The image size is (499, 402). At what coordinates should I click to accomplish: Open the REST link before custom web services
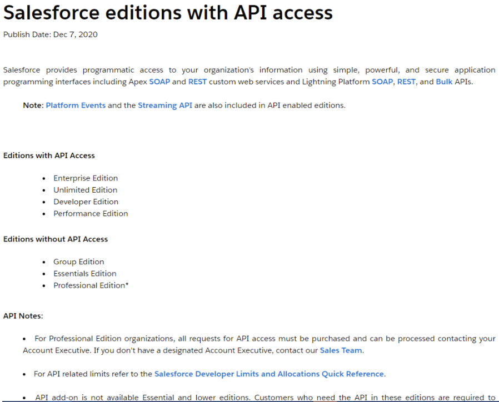(197, 82)
